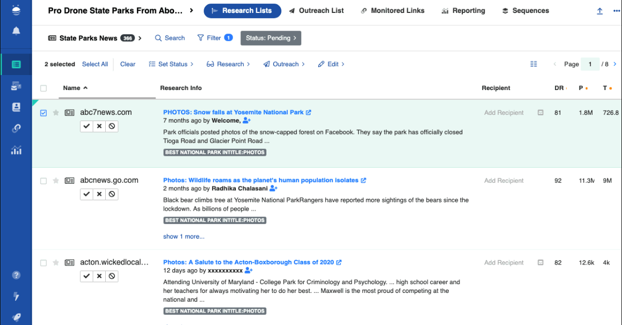This screenshot has width=622, height=325.
Task: Block abcnews.go.com with ban icon
Action: click(111, 194)
